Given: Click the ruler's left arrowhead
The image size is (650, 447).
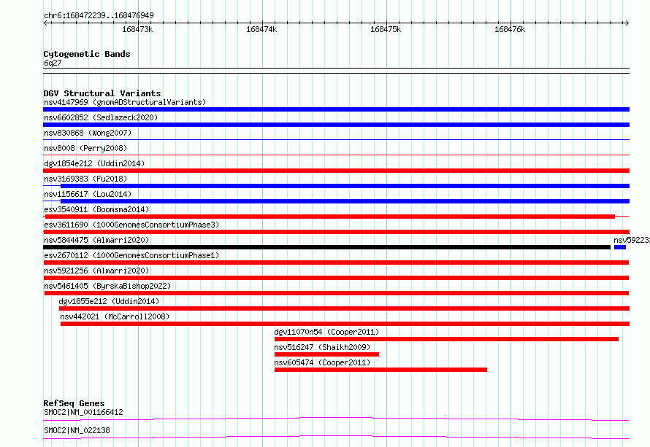Looking at the screenshot, I should (x=45, y=23).
